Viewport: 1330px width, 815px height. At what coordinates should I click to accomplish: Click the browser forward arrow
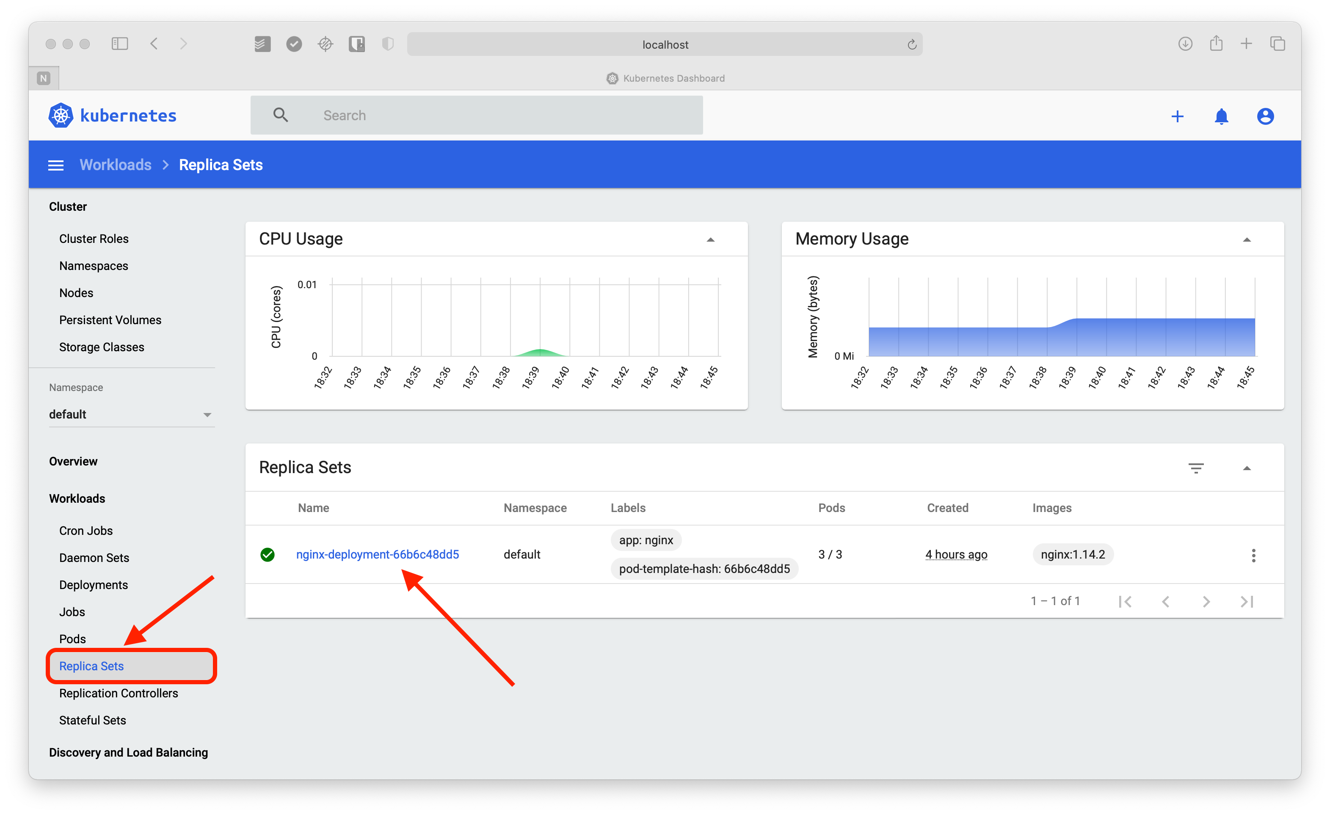click(x=184, y=44)
